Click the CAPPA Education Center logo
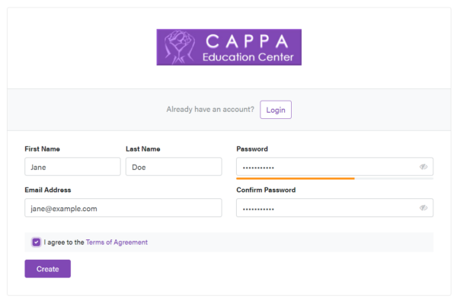Viewport: 457px width, 301px height. point(228,47)
